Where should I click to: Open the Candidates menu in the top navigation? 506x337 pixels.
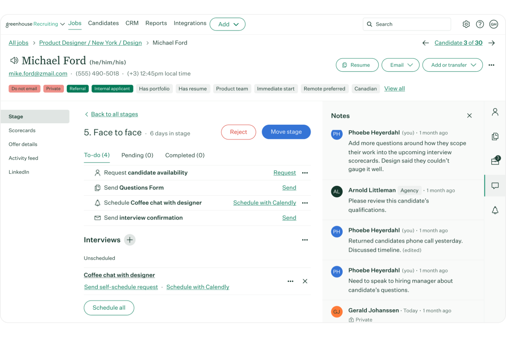[103, 23]
